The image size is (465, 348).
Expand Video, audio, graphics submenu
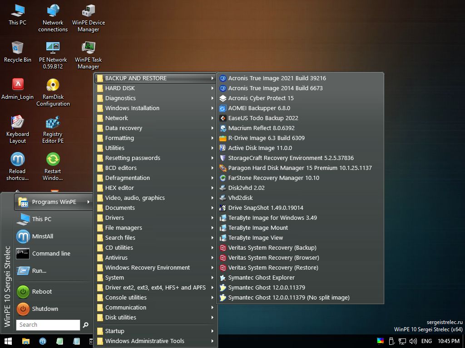coord(155,198)
